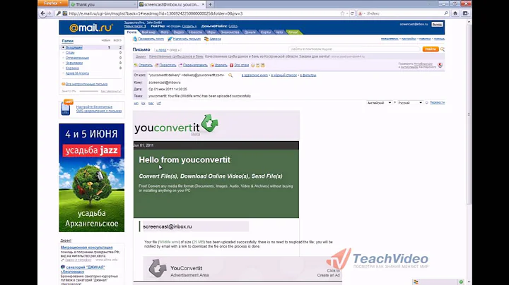The height and width of the screenshot is (285, 509).
Task: Add sender via в адресную книгу link
Action: click(255, 75)
